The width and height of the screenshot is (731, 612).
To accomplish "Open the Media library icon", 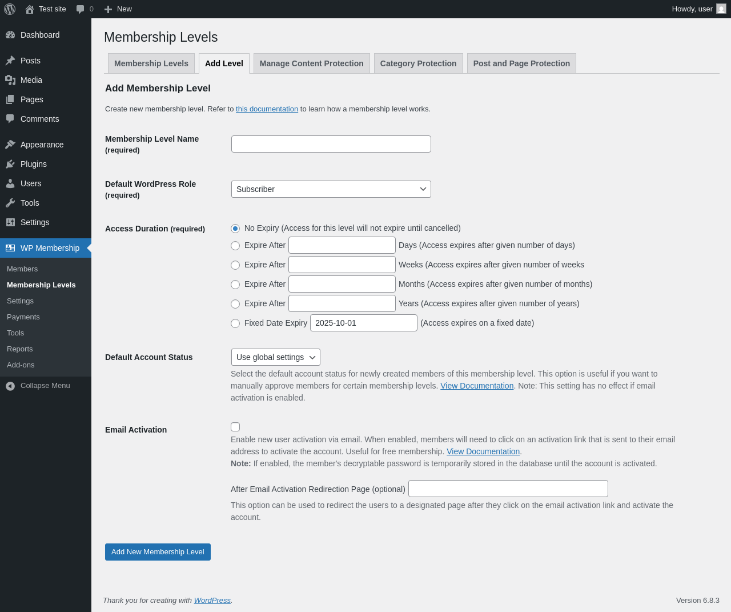I will [x=10, y=80].
